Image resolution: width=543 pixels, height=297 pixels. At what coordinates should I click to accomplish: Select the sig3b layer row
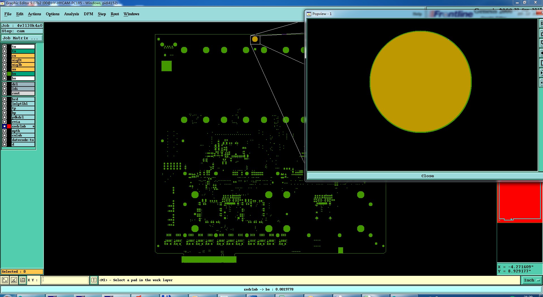(23, 65)
